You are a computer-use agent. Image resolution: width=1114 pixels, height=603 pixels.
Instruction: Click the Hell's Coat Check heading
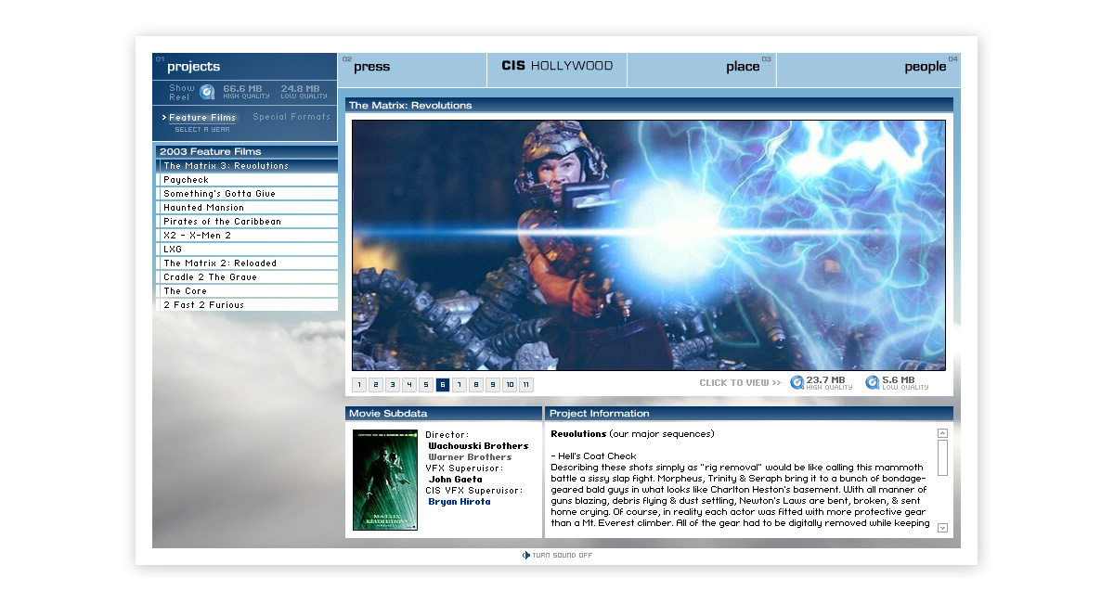(x=594, y=456)
